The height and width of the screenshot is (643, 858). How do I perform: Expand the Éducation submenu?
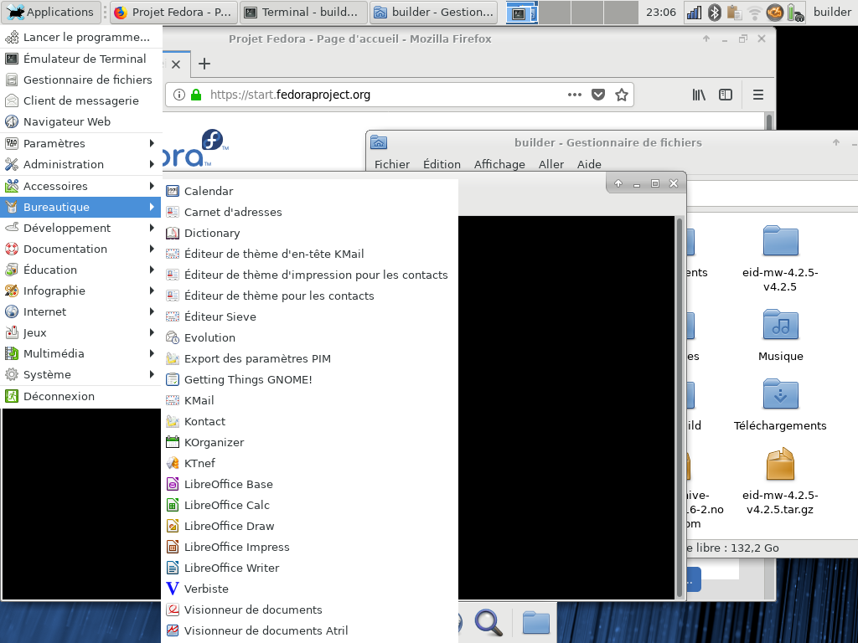(x=81, y=270)
